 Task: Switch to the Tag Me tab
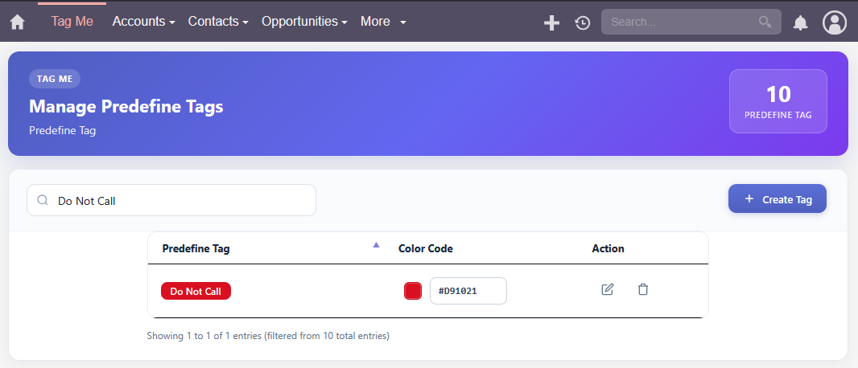point(72,22)
